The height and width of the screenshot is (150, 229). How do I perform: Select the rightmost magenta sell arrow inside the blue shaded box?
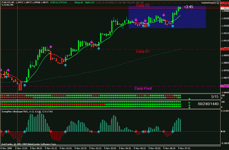[163, 15]
